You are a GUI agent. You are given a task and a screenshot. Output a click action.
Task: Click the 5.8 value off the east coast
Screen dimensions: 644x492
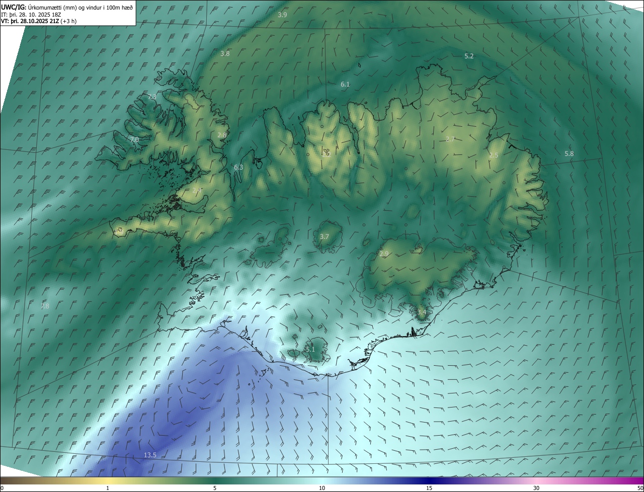tap(569, 154)
